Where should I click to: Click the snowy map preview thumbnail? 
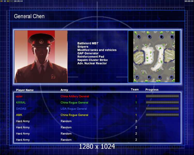point(154,57)
